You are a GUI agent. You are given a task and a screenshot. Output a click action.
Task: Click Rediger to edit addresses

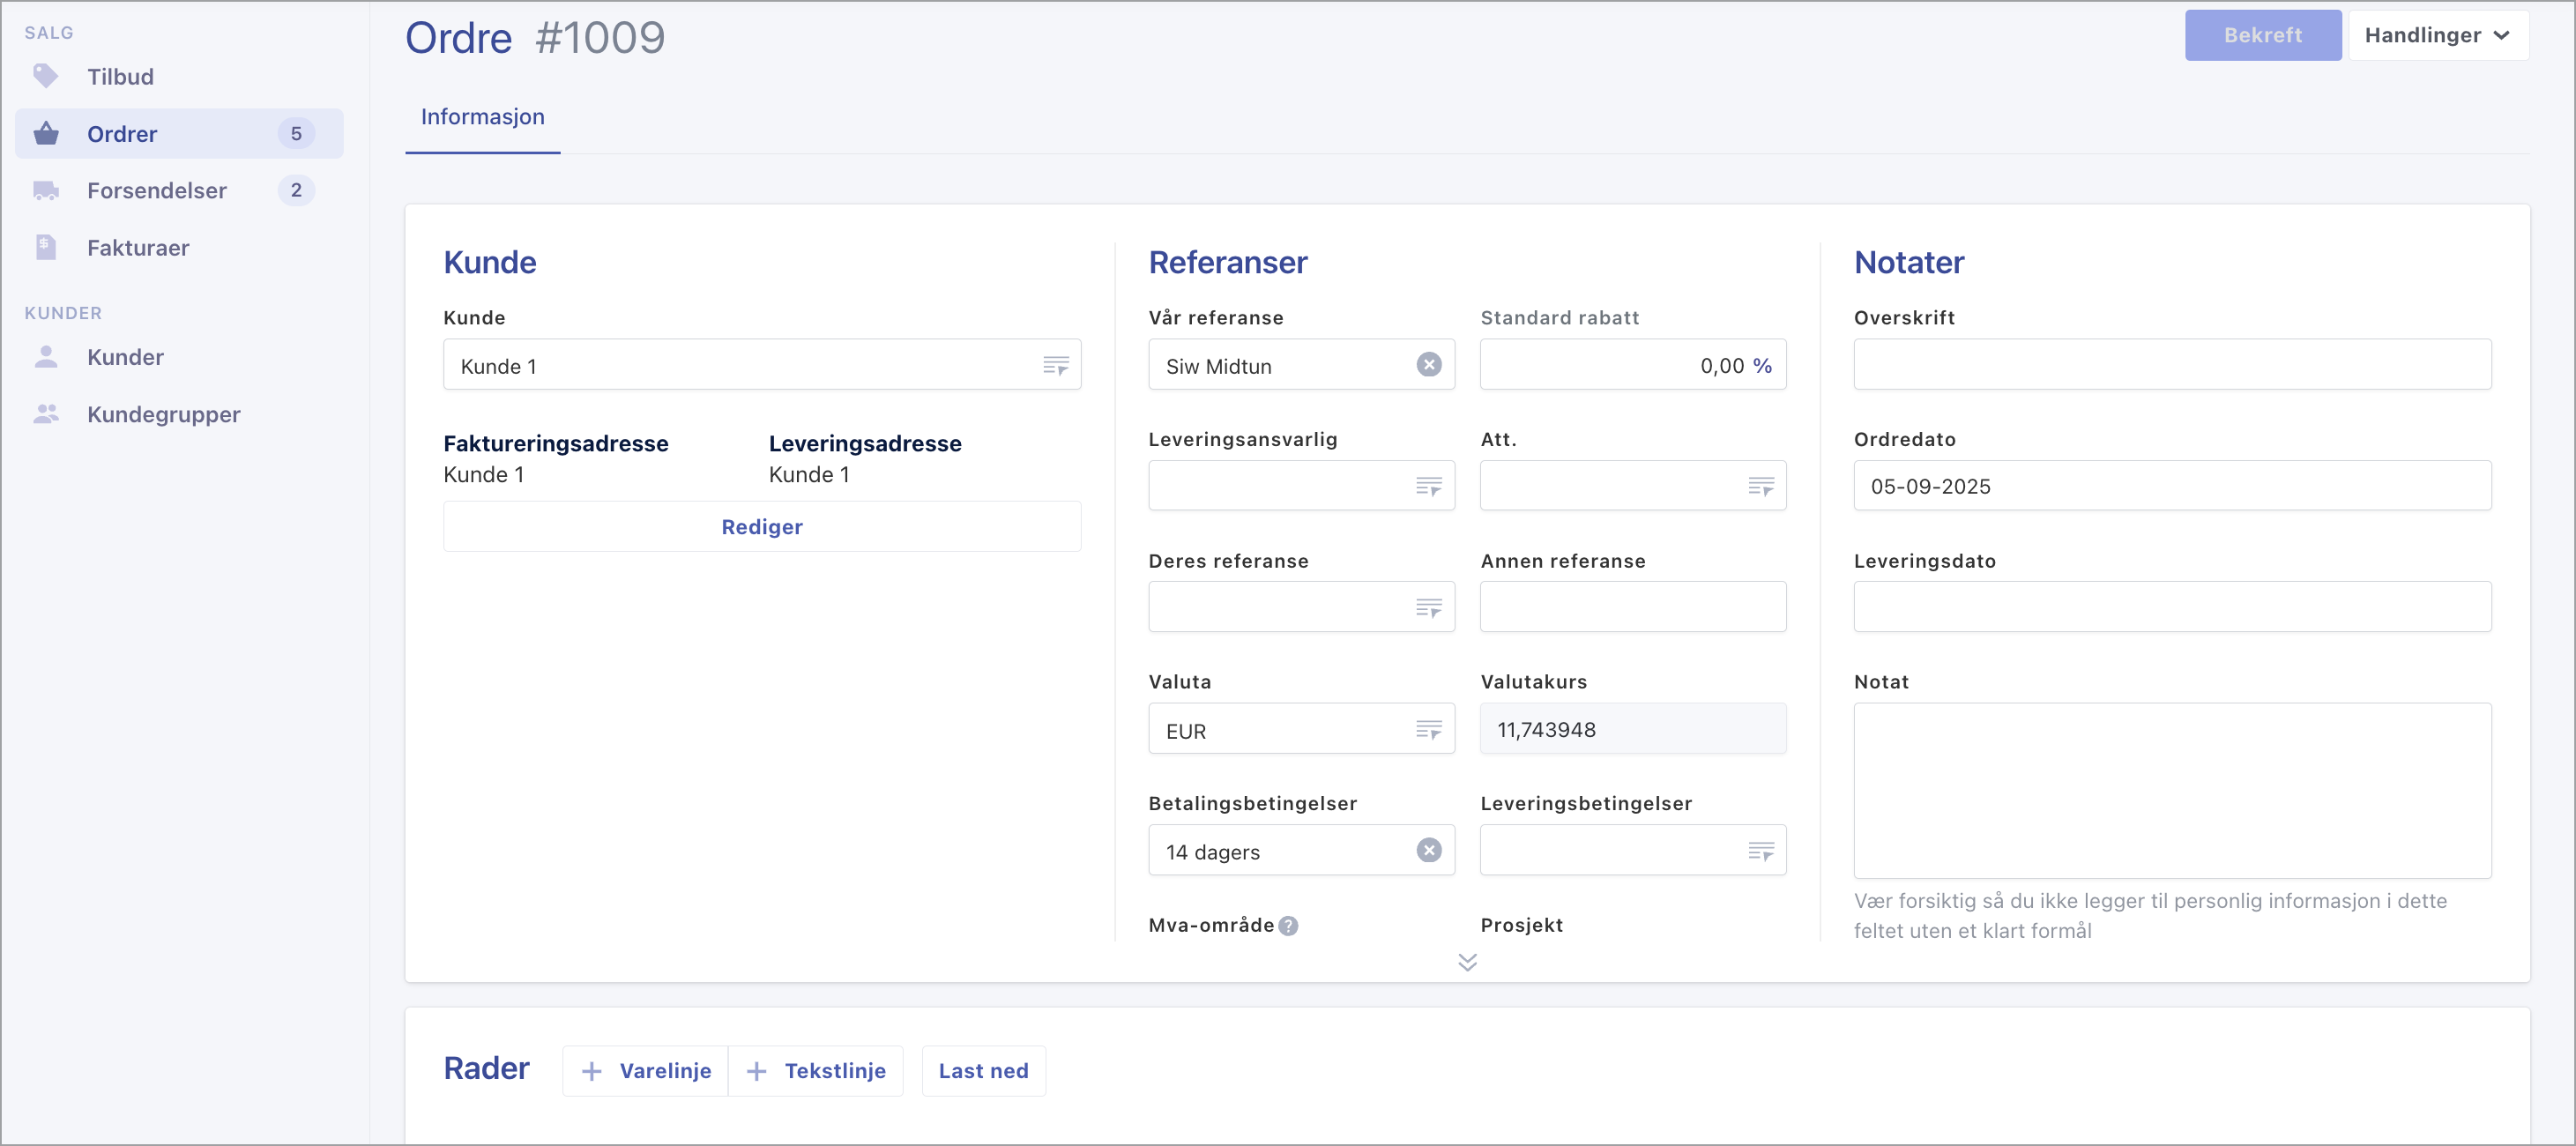(x=761, y=527)
